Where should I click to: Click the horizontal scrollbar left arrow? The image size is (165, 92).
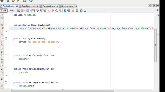(x=10, y=90)
